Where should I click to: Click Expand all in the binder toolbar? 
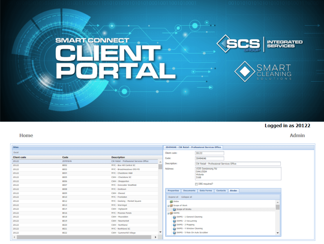click(173, 197)
